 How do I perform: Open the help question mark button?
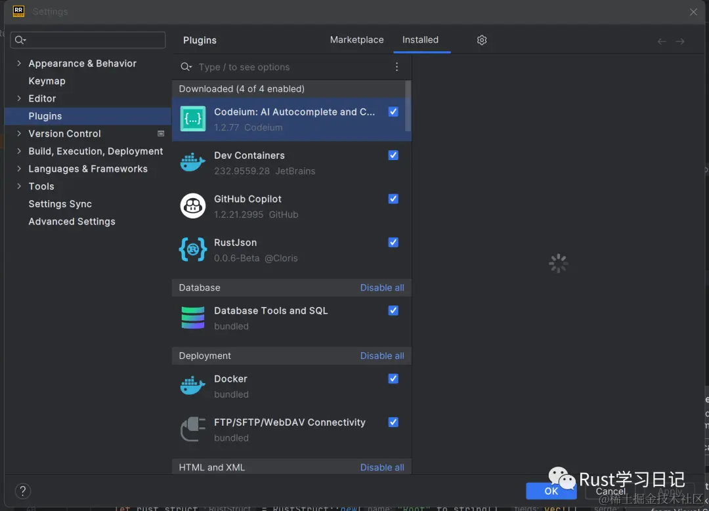(22, 491)
